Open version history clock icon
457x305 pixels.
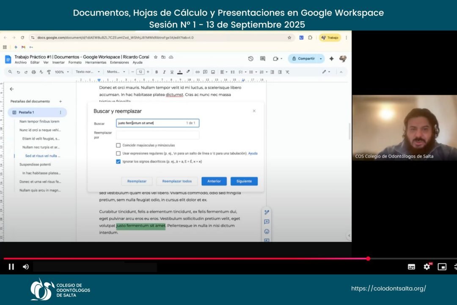(251, 58)
